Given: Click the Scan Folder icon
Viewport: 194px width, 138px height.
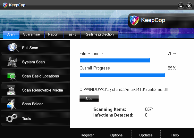Looking at the screenshot, I should pos(11,104).
